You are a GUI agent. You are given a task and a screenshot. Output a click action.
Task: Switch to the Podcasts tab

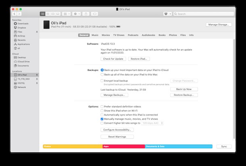point(133,35)
